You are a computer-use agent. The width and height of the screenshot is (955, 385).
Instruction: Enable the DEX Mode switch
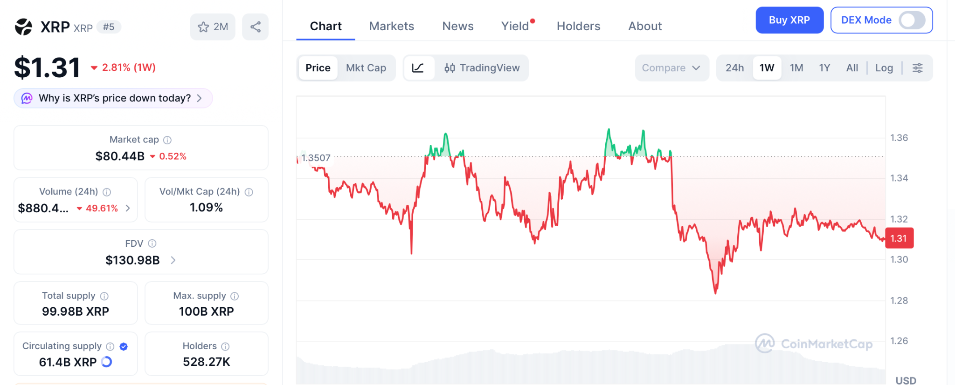913,20
